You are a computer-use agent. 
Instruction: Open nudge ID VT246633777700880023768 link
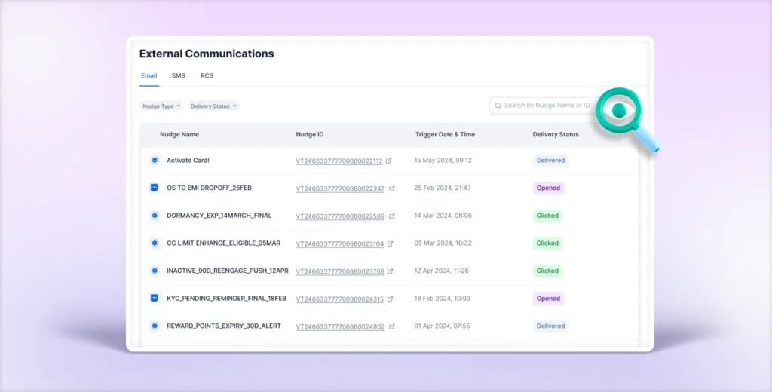340,271
